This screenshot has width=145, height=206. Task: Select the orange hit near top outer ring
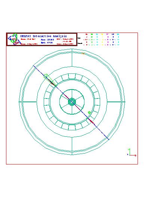click(83, 54)
